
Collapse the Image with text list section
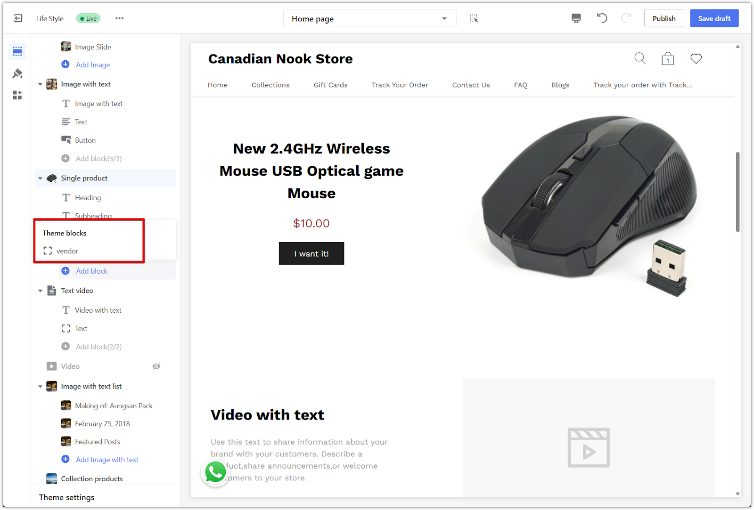40,387
